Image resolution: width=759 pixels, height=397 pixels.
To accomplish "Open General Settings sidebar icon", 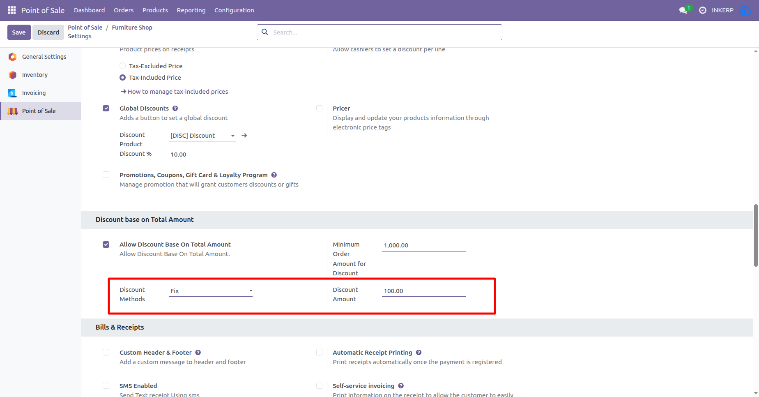I will (13, 57).
